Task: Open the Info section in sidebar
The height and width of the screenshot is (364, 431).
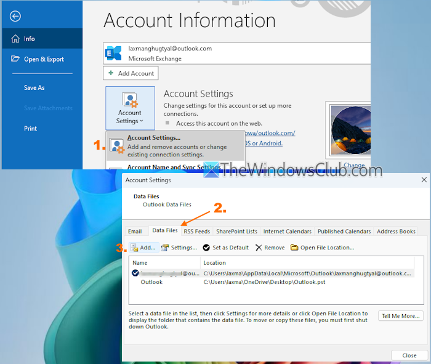Action: tap(29, 39)
